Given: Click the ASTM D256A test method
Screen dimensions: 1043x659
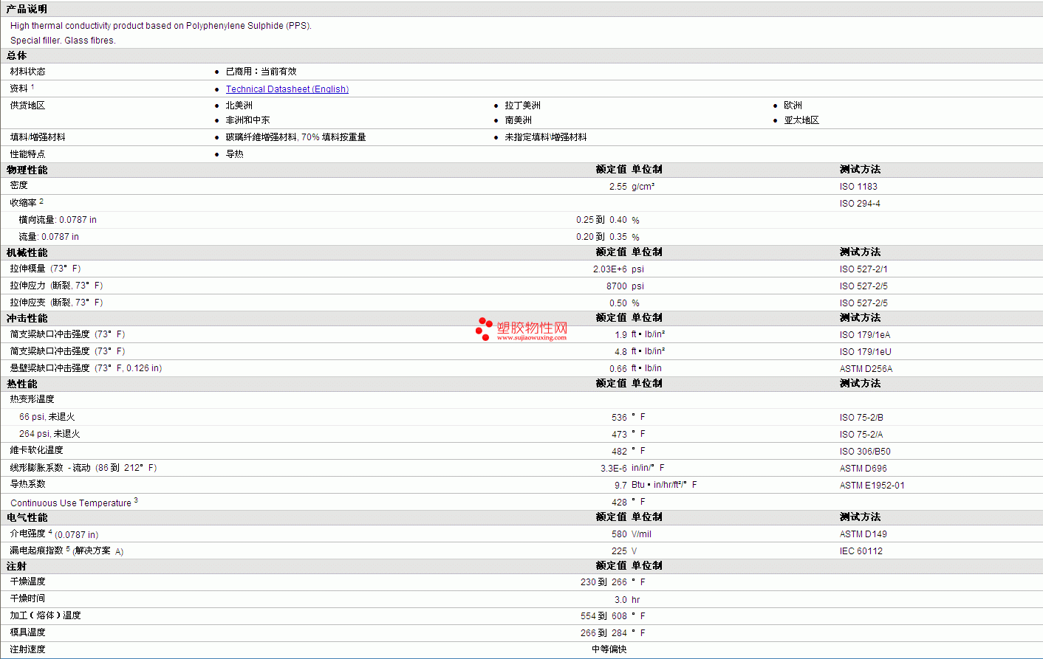Looking at the screenshot, I should click(x=866, y=369).
